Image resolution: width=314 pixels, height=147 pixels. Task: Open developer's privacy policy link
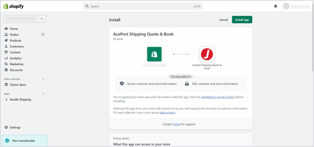(218, 97)
